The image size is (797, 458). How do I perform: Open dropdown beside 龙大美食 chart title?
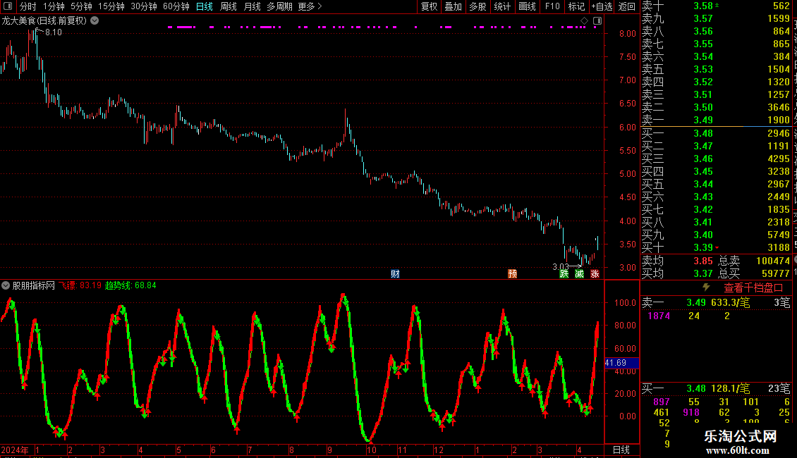coord(95,20)
